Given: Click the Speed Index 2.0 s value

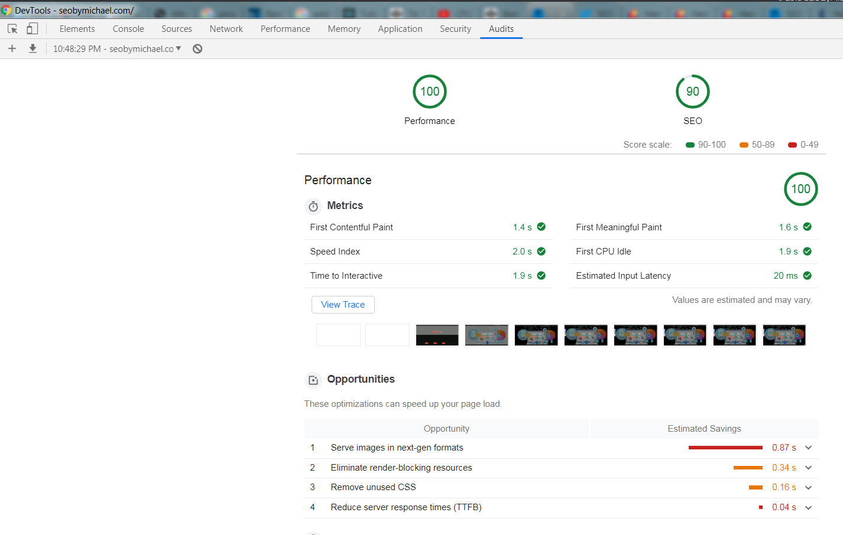Looking at the screenshot, I should (x=522, y=252).
